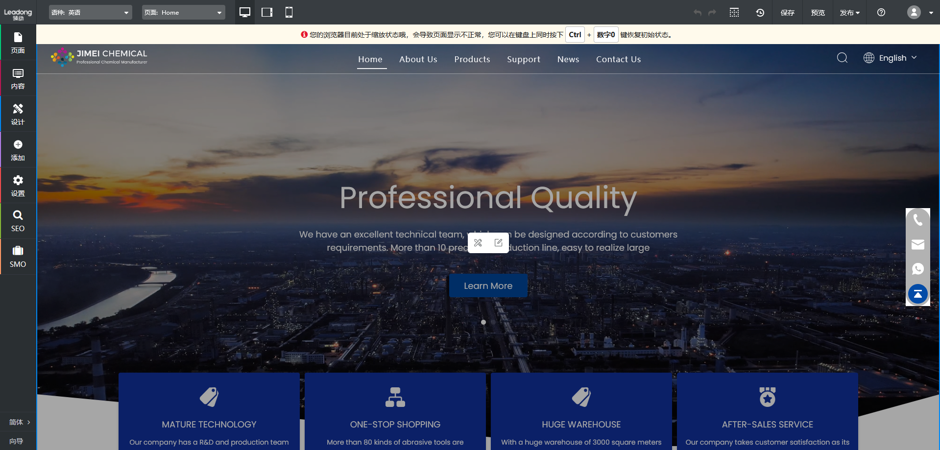Click the version history clock icon
The image size is (940, 450).
(760, 13)
